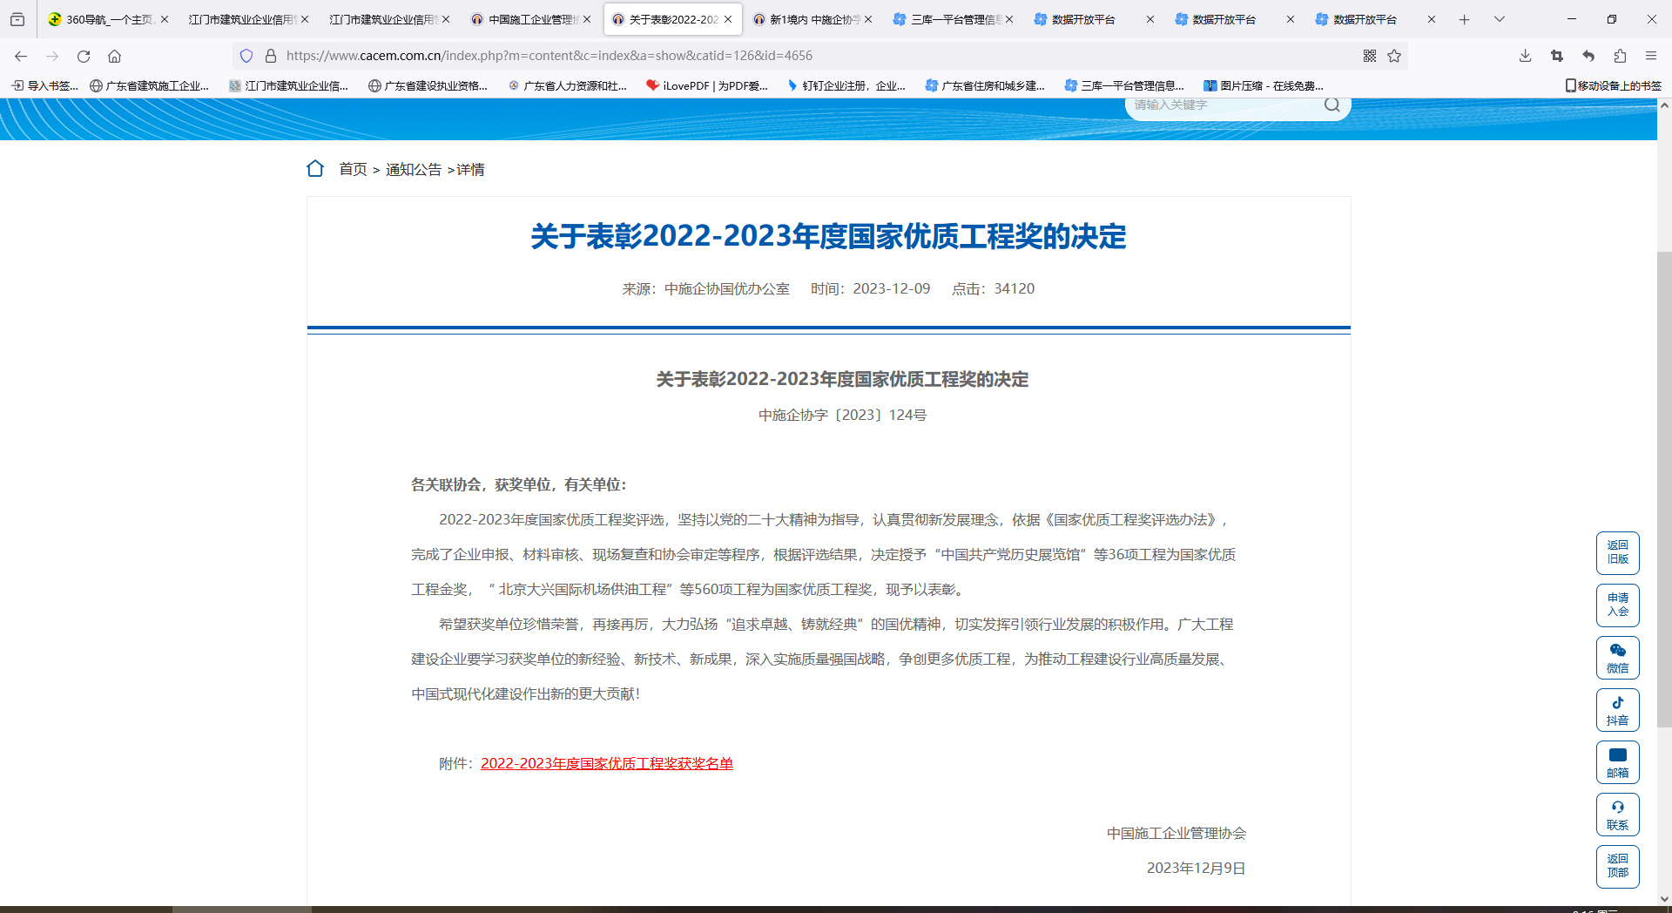Click the screenshot crop icon in toolbar
The image size is (1672, 913).
coord(1557,56)
